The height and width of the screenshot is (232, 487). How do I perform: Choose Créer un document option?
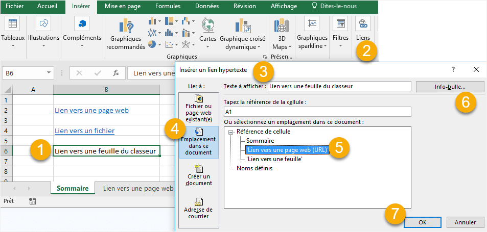pyautogui.click(x=198, y=175)
